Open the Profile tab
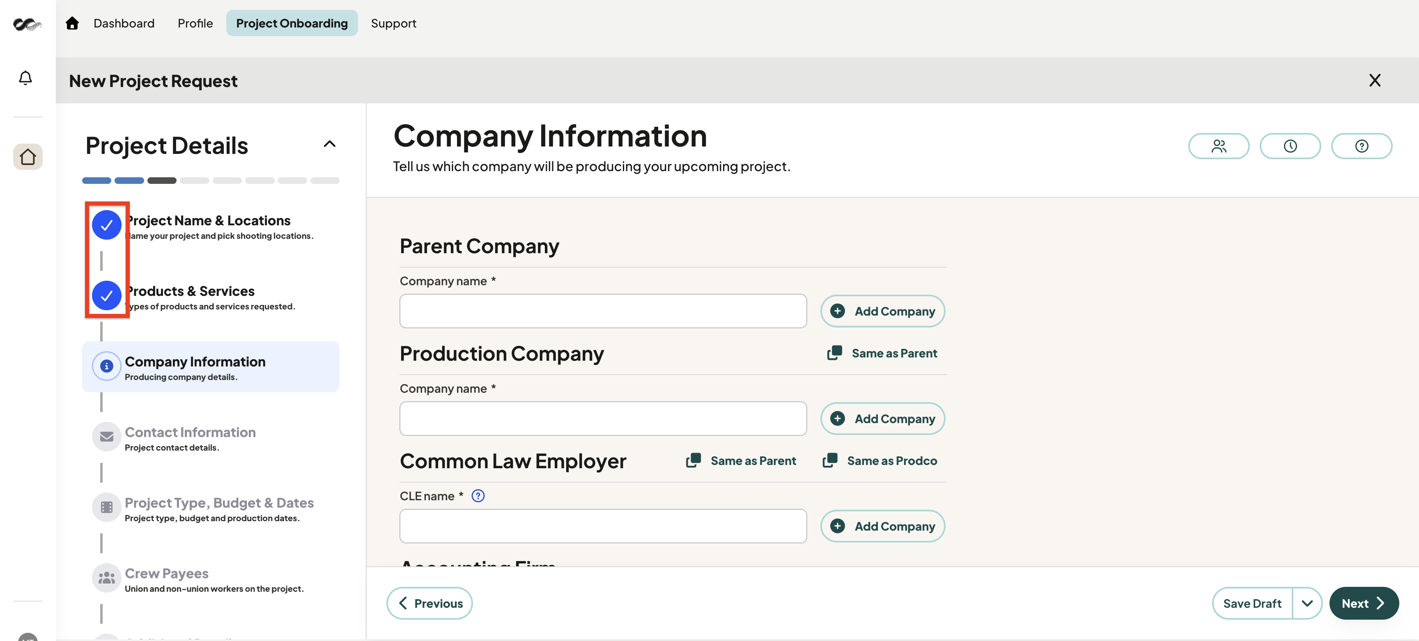Image resolution: width=1419 pixels, height=641 pixels. [x=195, y=23]
